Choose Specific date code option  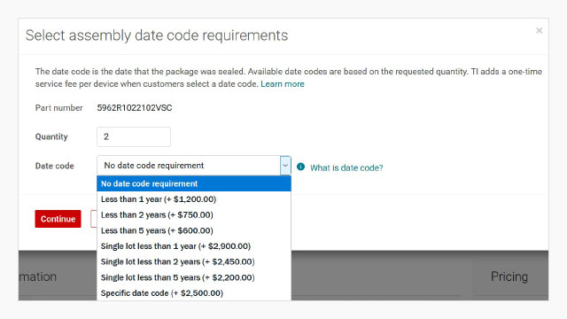[x=194, y=293]
